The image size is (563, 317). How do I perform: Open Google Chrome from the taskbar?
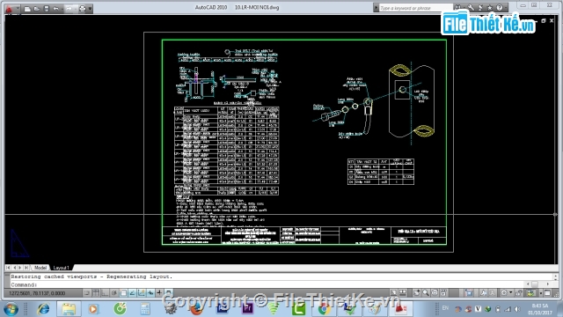(x=324, y=309)
